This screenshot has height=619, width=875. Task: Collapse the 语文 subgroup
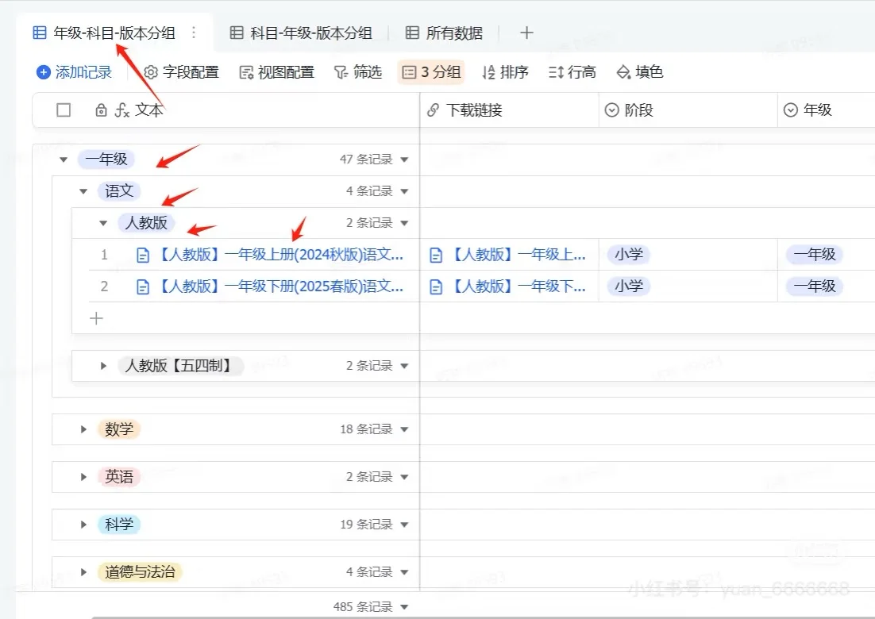pos(83,191)
